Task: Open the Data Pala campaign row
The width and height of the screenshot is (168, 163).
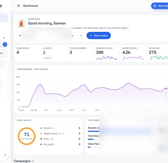Action: click(93, 145)
